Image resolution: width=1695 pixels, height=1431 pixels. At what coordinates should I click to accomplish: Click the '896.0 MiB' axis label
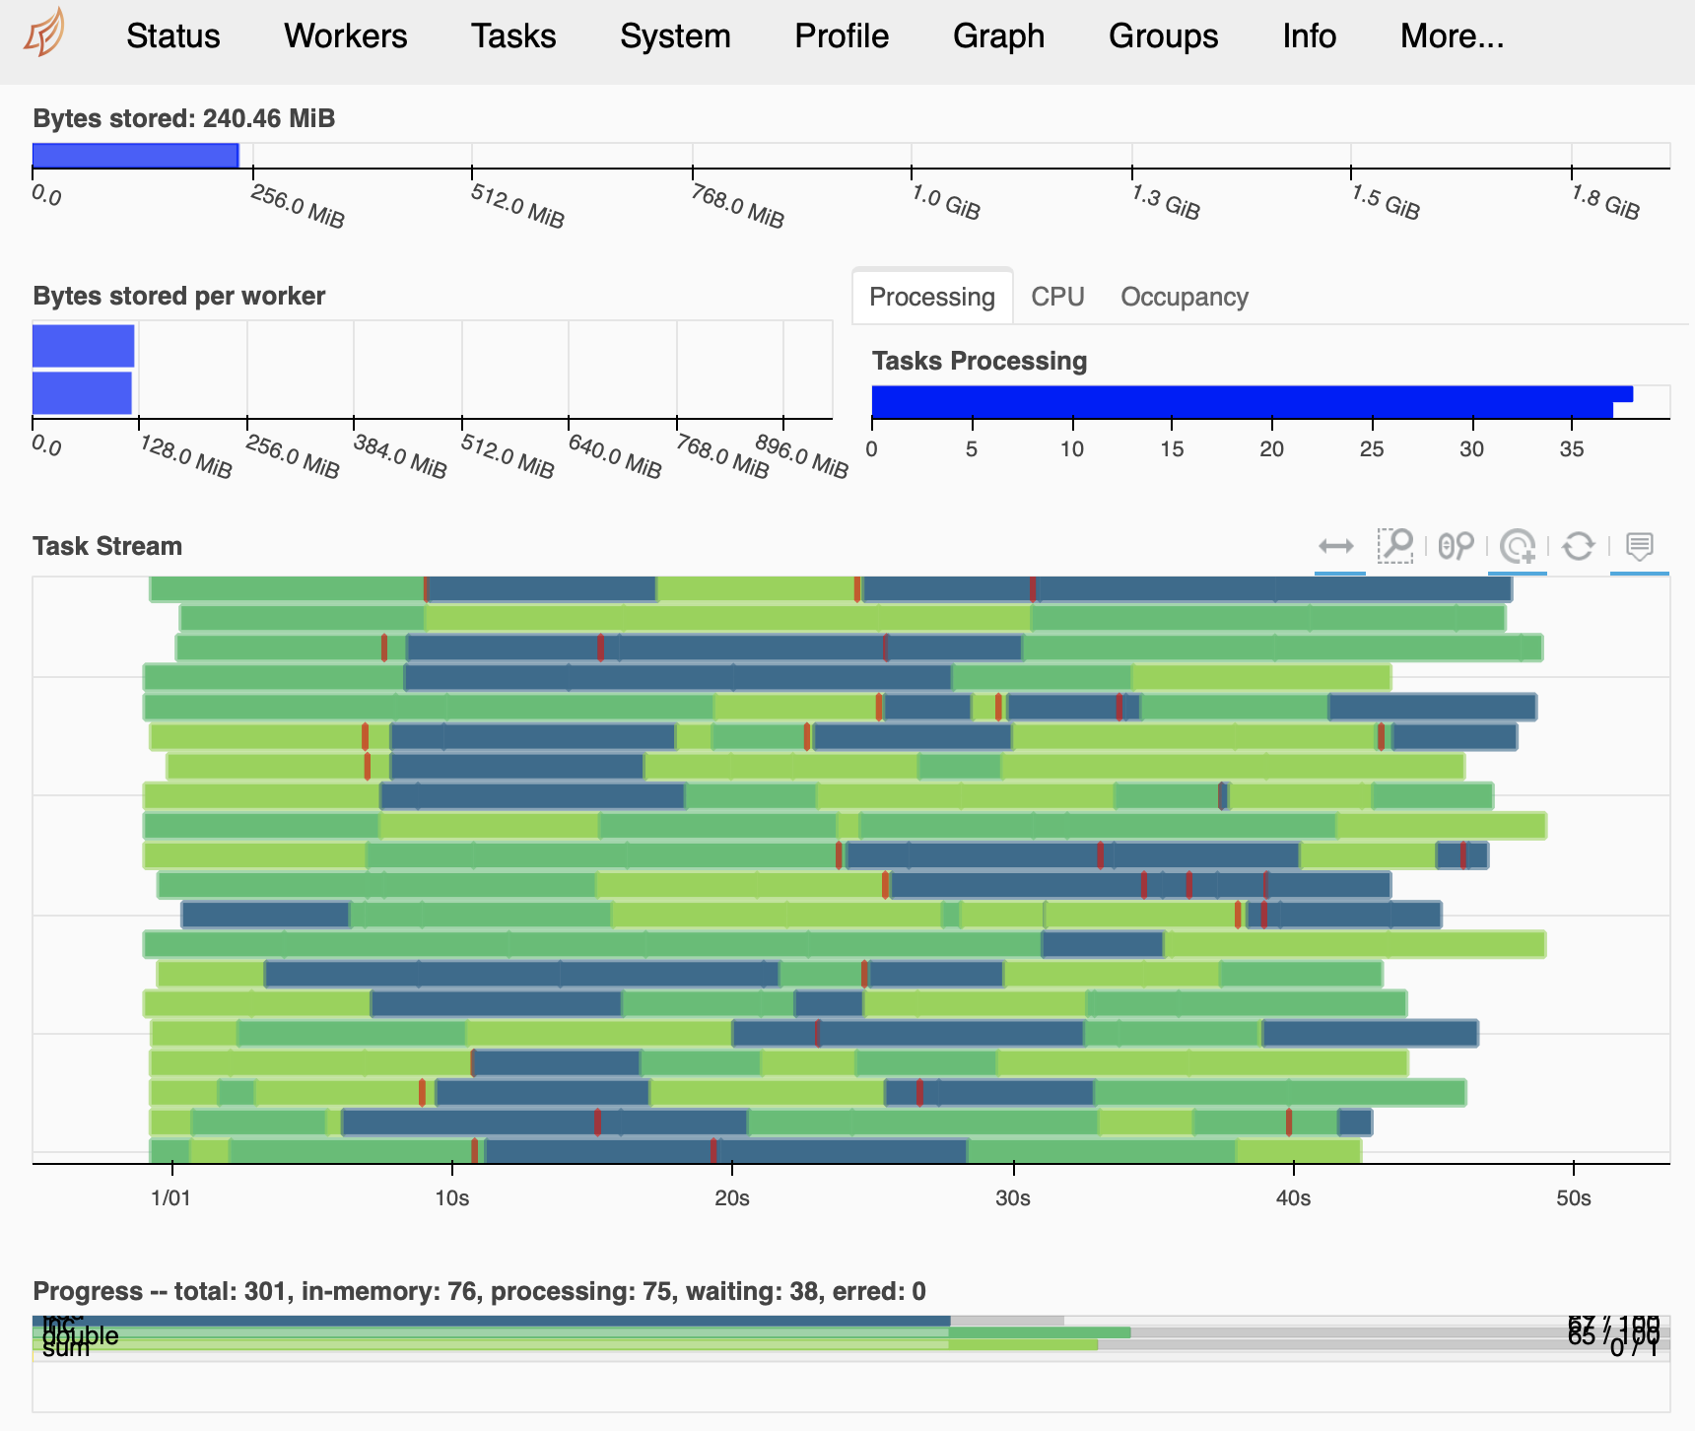[x=801, y=456]
